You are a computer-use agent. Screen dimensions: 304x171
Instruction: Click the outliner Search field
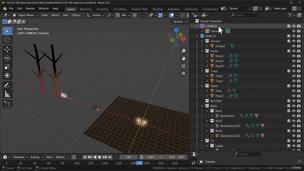click(244, 15)
